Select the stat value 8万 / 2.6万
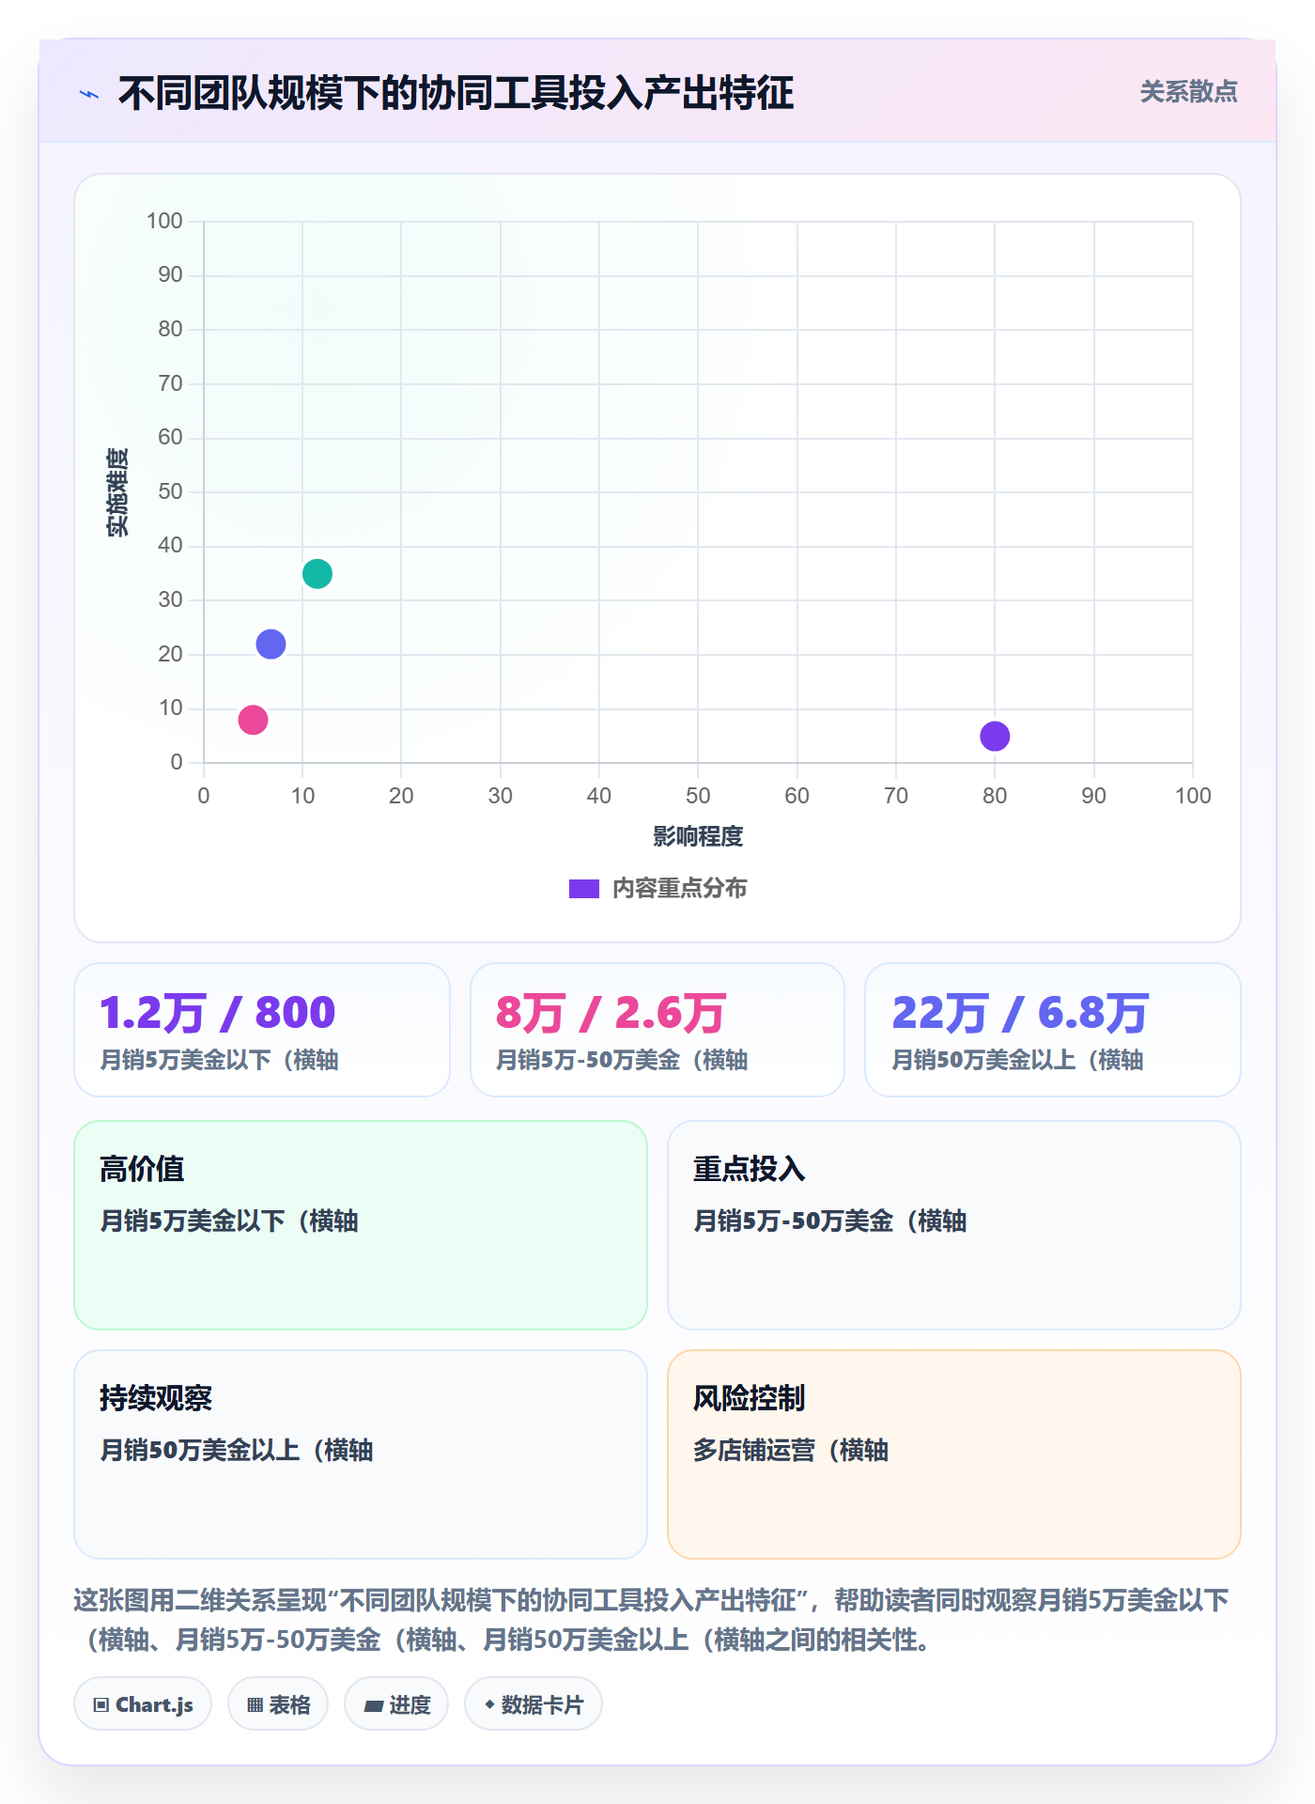The image size is (1315, 1804). pos(611,1012)
